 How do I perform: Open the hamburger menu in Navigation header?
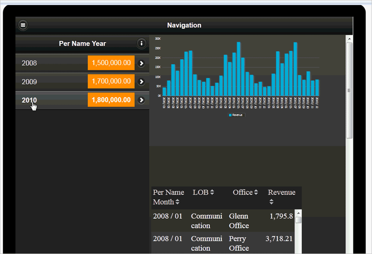[23, 25]
